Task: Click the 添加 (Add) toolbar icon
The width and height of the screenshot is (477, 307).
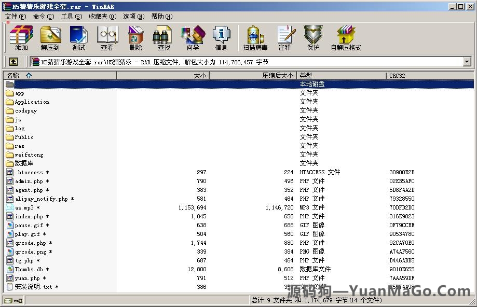Action: coord(21,37)
